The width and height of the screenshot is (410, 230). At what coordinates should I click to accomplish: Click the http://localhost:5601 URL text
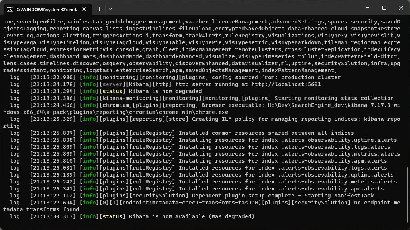tap(286, 84)
